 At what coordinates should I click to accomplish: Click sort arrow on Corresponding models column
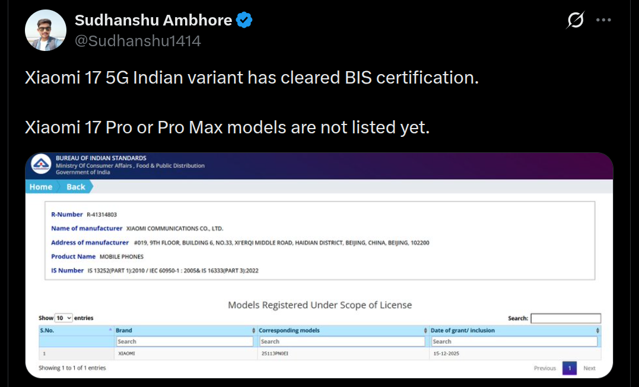pos(425,330)
